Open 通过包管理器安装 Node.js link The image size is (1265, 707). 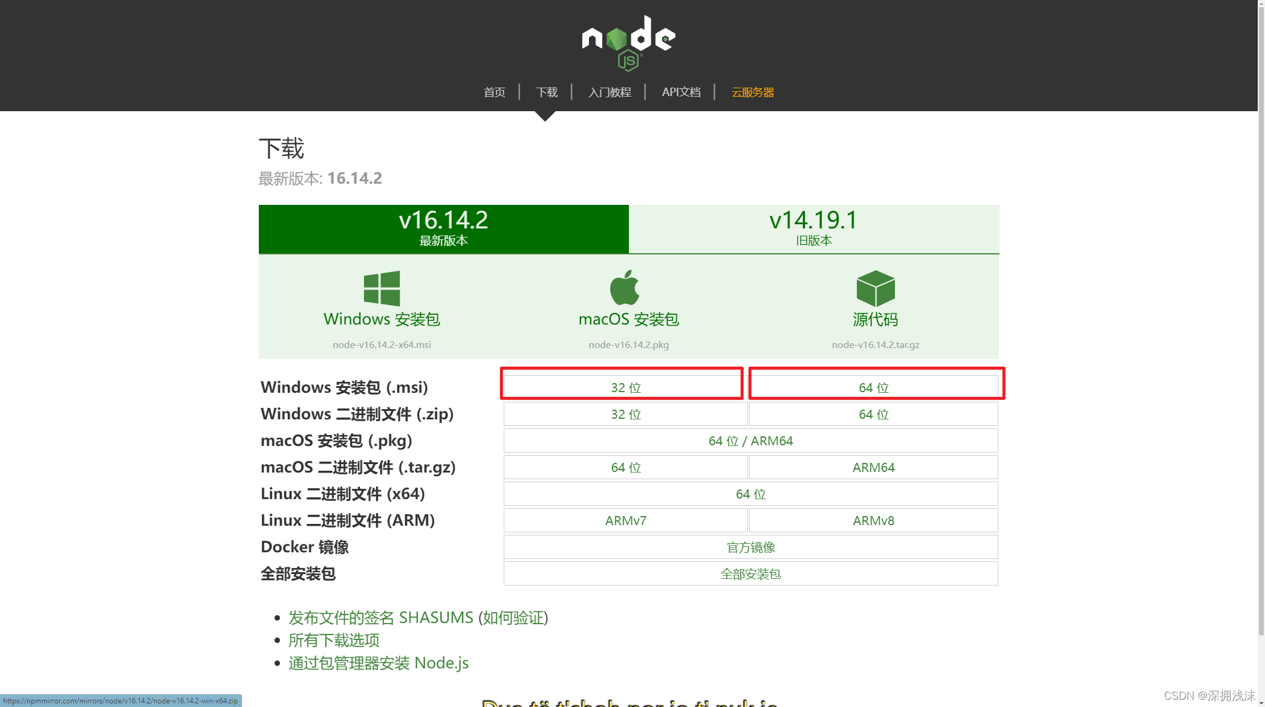click(379, 663)
